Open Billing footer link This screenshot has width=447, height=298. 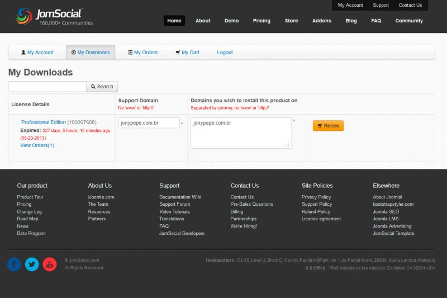point(237,211)
